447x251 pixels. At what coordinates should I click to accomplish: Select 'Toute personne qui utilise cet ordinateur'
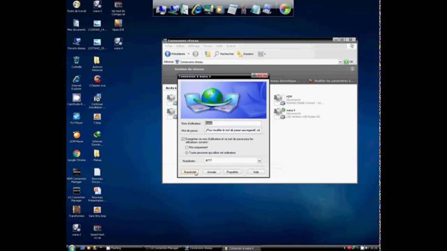[x=187, y=153]
